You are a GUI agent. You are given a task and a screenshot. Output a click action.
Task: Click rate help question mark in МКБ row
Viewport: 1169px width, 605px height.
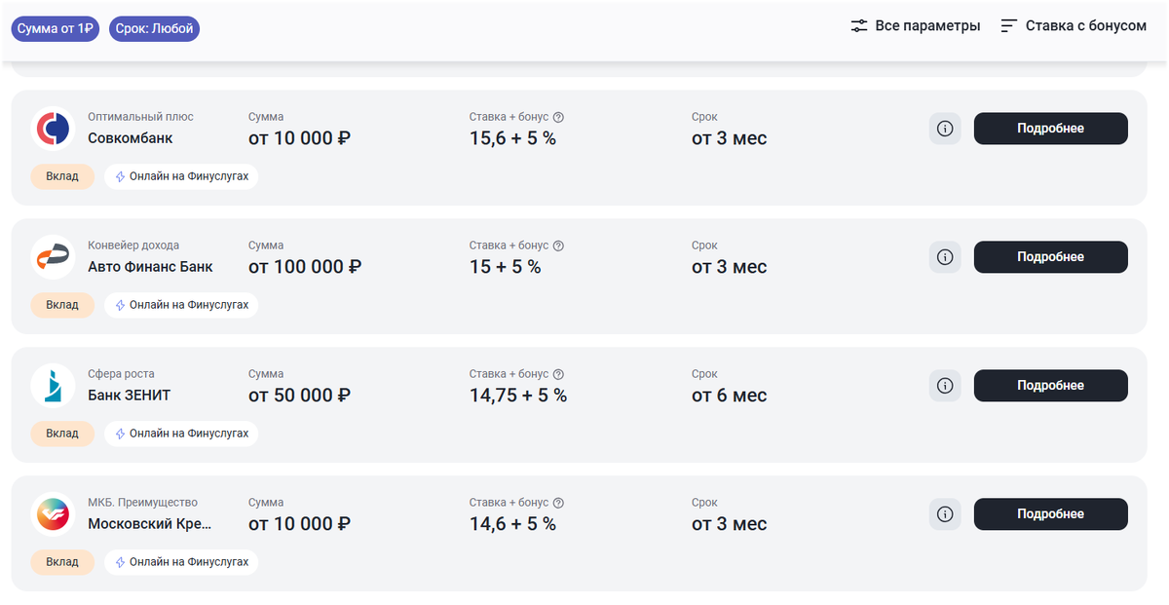click(558, 503)
